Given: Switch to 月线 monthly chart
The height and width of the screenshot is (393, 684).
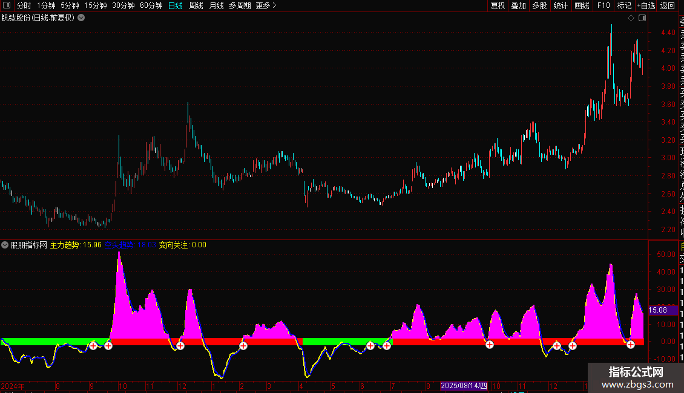Looking at the screenshot, I should click(216, 5).
